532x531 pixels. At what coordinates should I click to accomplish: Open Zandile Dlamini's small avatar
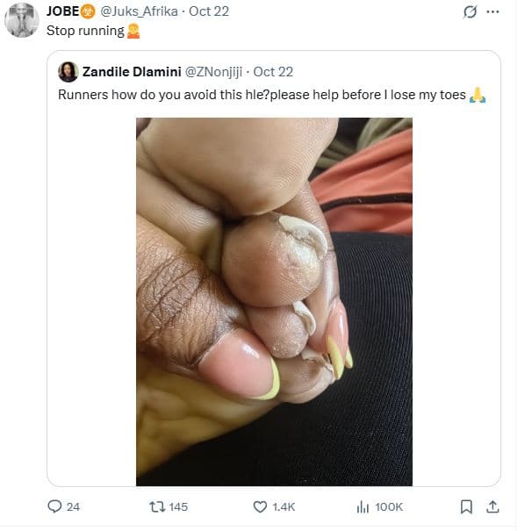coord(68,71)
